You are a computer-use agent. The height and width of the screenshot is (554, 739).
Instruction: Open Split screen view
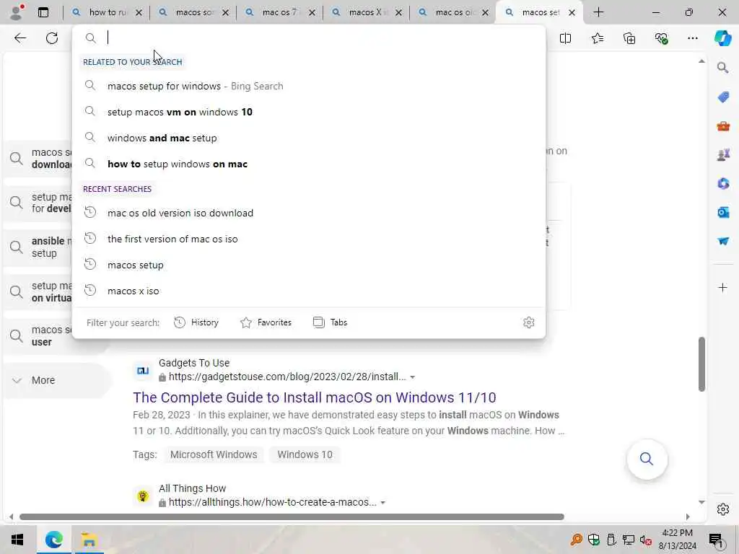565,38
